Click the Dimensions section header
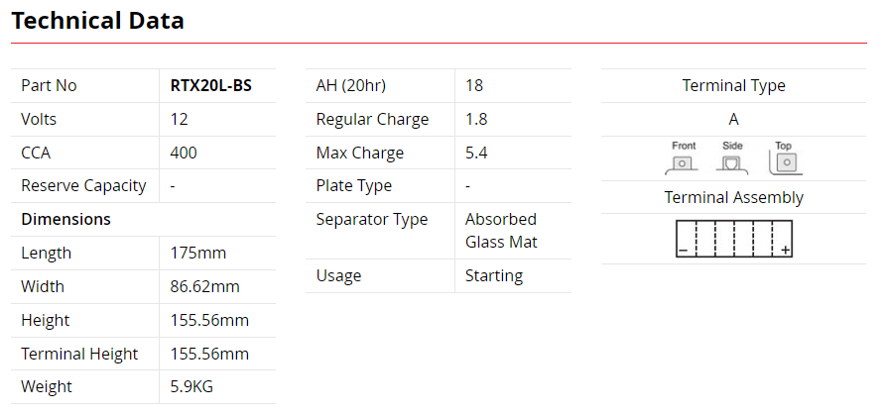This screenshot has height=414, width=889. (65, 219)
